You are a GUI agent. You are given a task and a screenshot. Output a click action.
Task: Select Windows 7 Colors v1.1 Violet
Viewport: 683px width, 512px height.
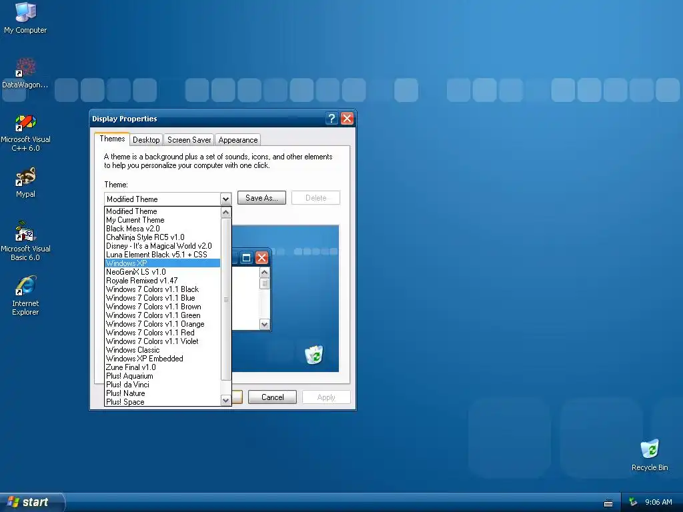pyautogui.click(x=163, y=341)
